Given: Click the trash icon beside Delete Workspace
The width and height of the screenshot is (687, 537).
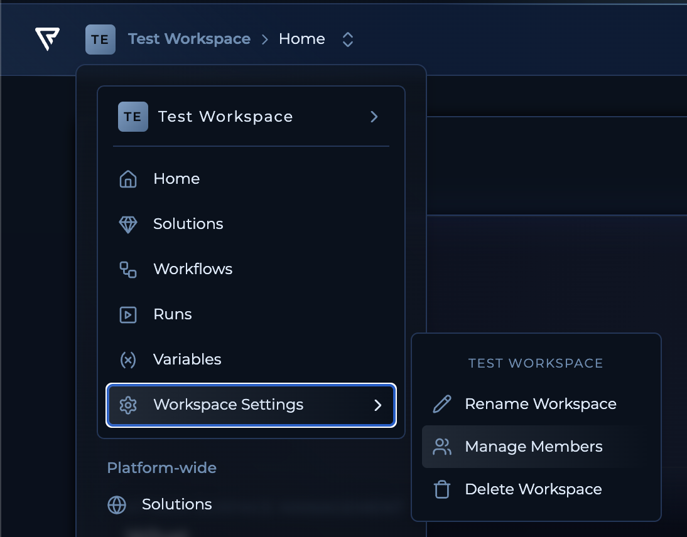Looking at the screenshot, I should pos(441,489).
